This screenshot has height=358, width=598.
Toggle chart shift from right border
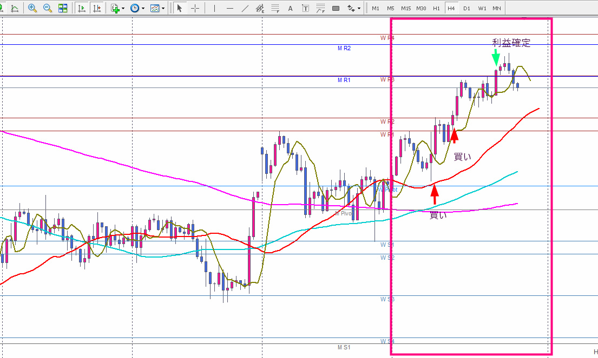click(x=97, y=8)
